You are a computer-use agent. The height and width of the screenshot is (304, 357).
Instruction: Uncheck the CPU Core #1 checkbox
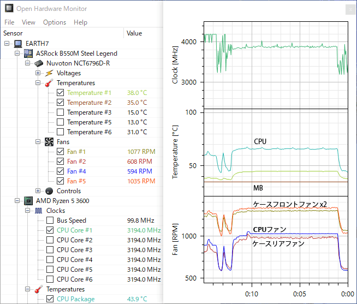point(50,230)
